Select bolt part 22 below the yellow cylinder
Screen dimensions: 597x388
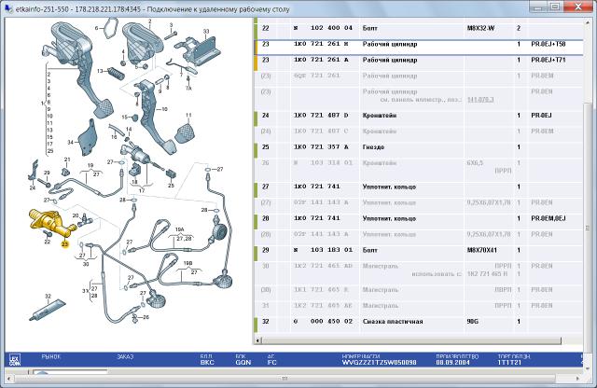tap(48, 232)
